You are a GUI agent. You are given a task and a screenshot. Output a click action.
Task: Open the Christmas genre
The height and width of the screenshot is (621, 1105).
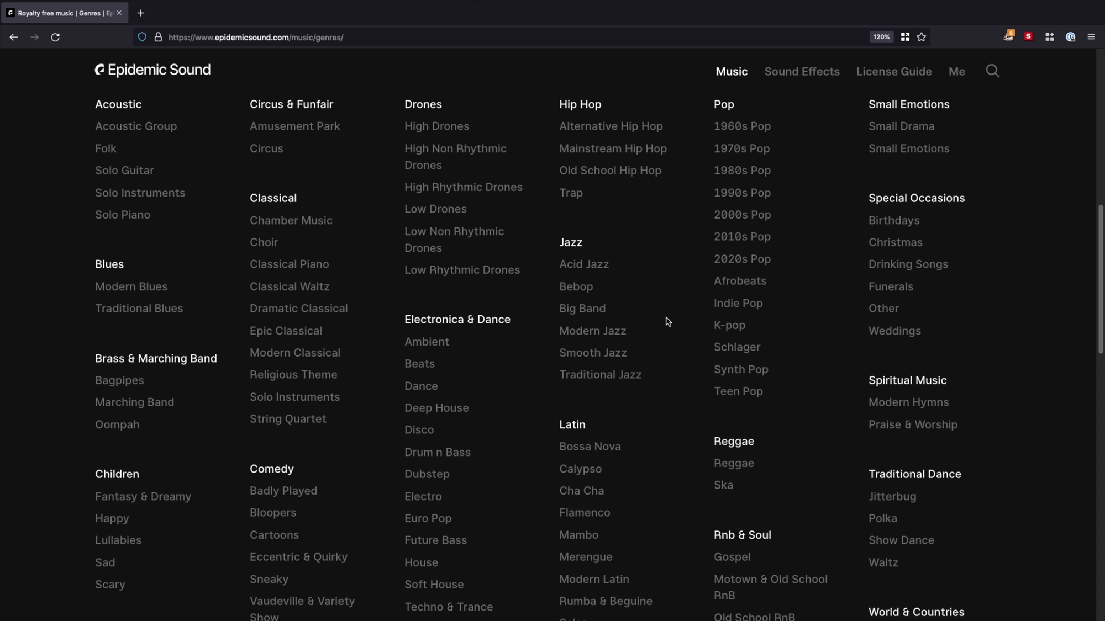coord(895,242)
